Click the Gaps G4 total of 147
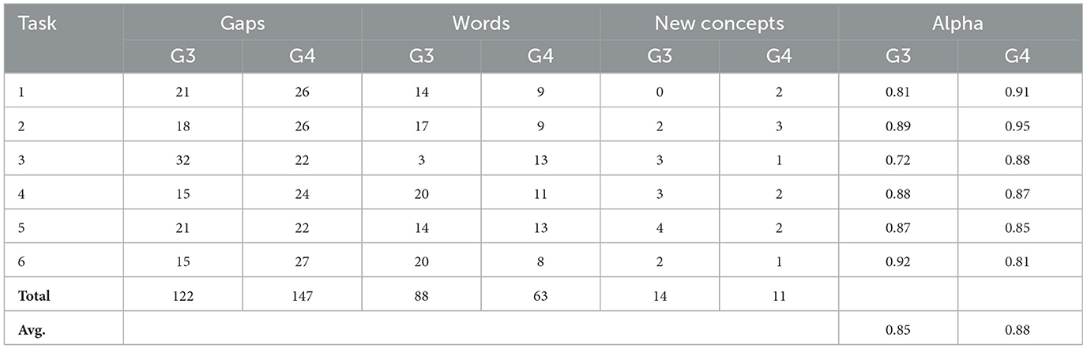The width and height of the screenshot is (1087, 349). [302, 297]
